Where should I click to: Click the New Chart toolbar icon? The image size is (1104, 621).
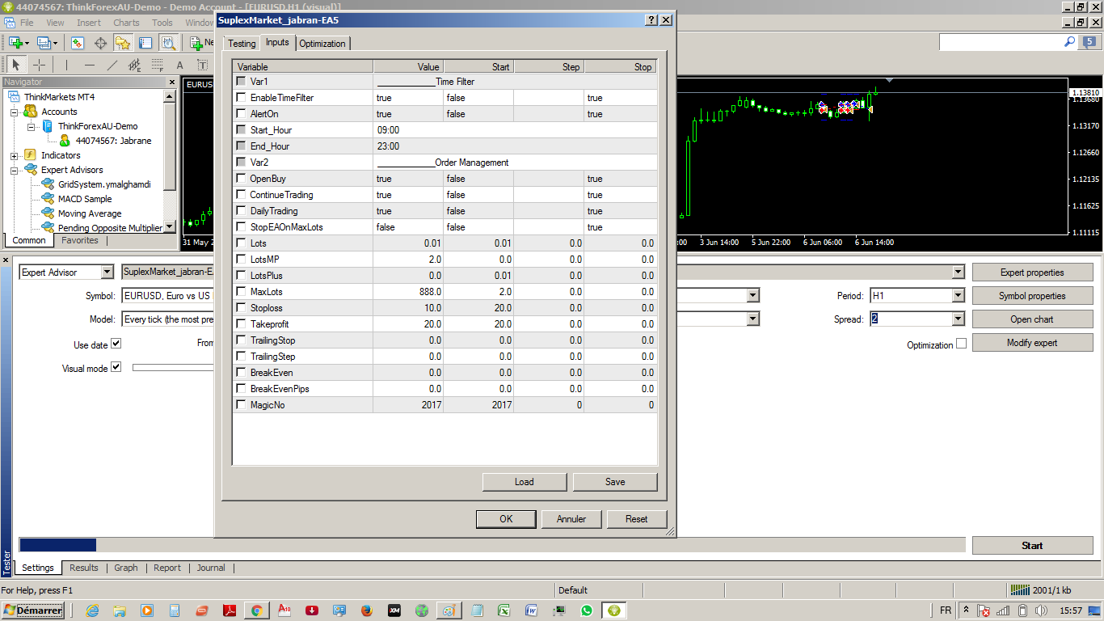point(15,43)
